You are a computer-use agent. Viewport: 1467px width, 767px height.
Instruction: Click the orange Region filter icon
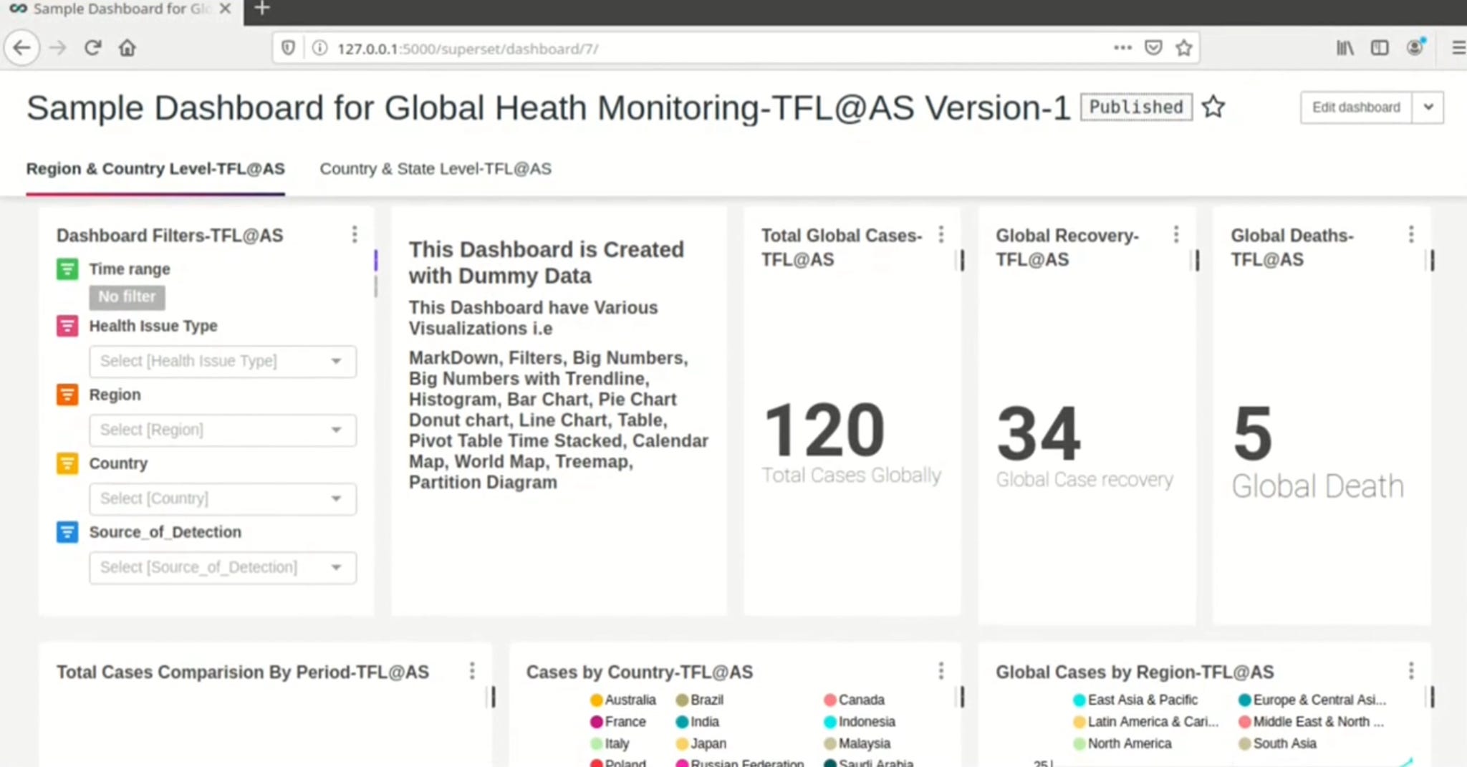pos(67,395)
